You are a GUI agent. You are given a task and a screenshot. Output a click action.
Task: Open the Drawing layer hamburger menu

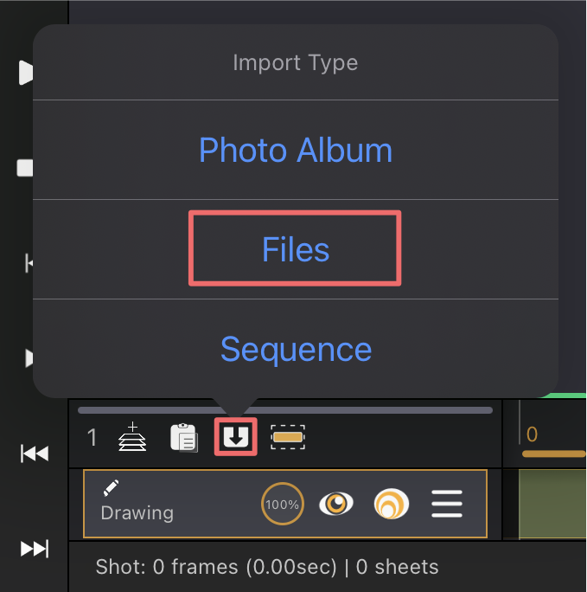click(447, 504)
